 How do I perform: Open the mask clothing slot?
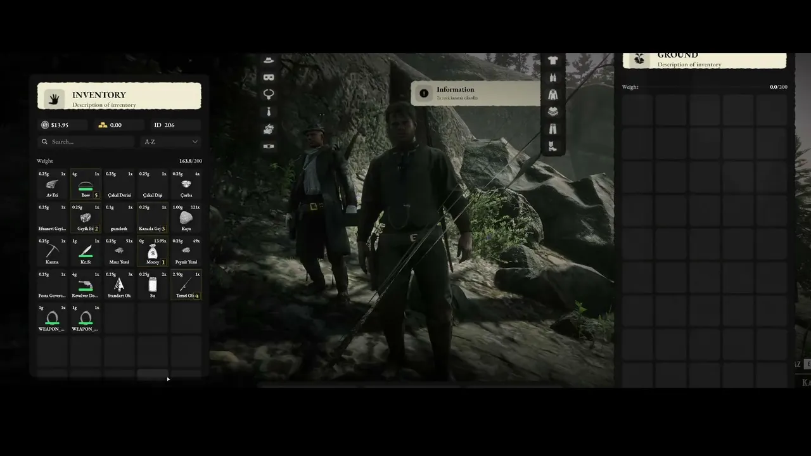coord(269,77)
